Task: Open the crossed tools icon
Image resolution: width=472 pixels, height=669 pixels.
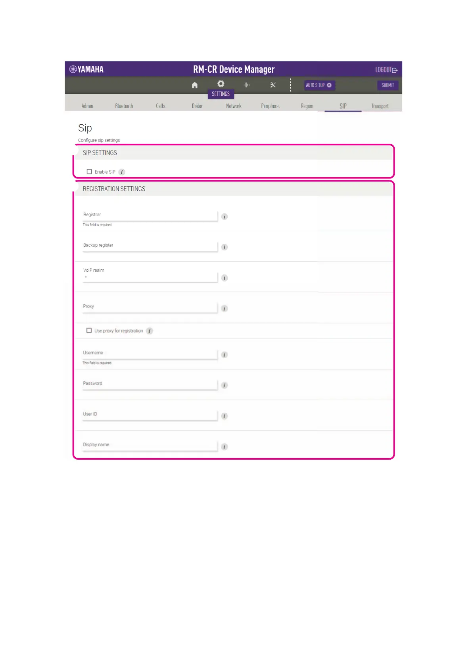Action: (273, 85)
